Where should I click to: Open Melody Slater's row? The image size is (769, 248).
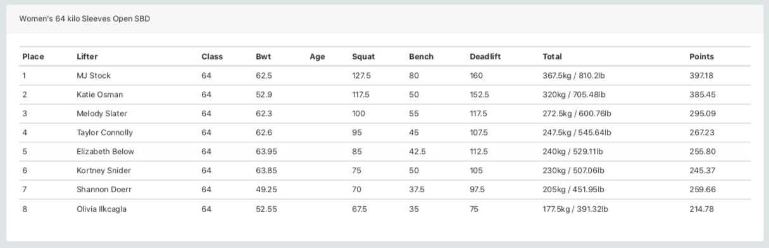385,113
